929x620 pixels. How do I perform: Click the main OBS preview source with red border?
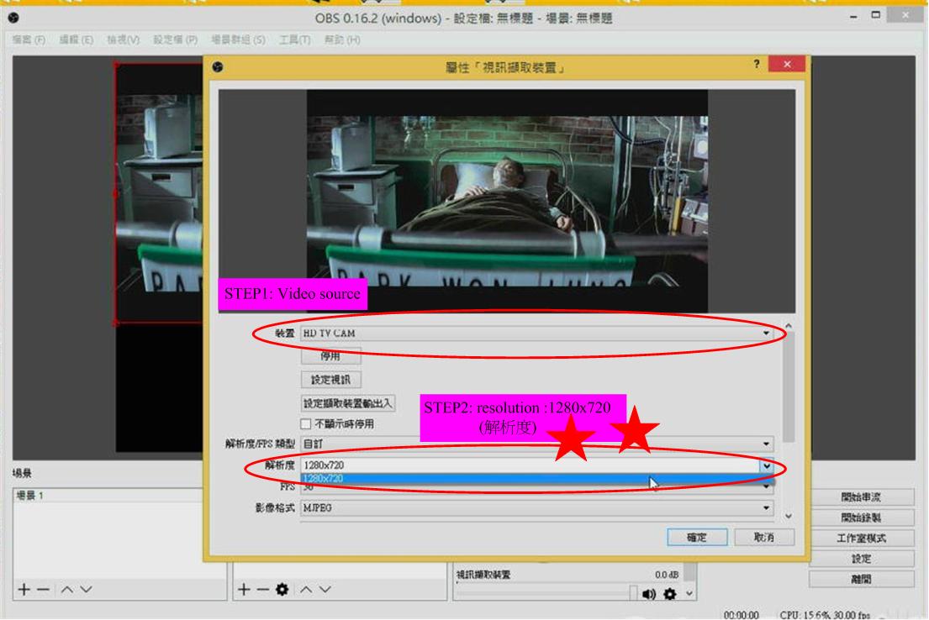[x=159, y=193]
